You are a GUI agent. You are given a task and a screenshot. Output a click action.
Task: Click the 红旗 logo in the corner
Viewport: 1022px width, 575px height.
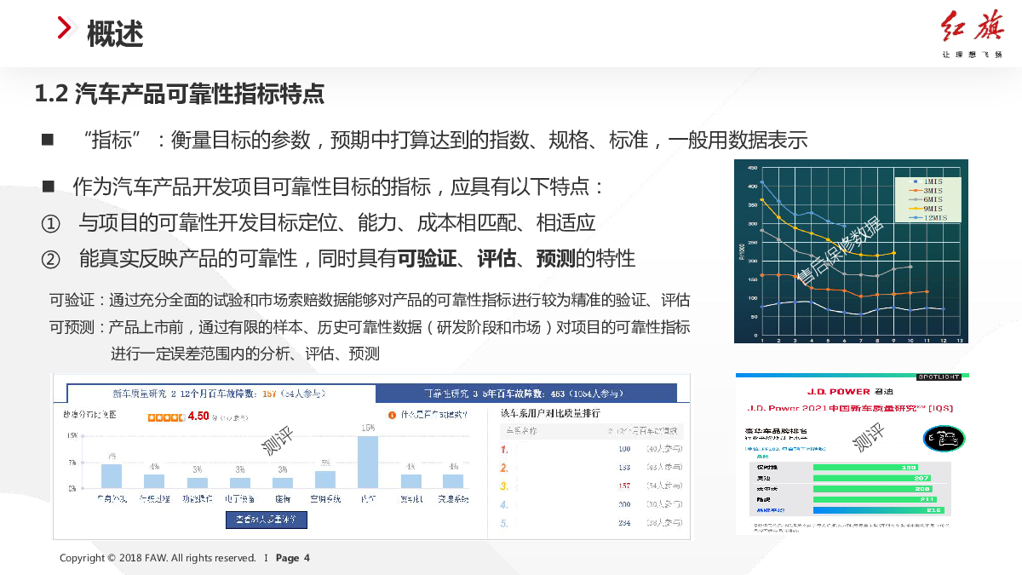(x=972, y=34)
